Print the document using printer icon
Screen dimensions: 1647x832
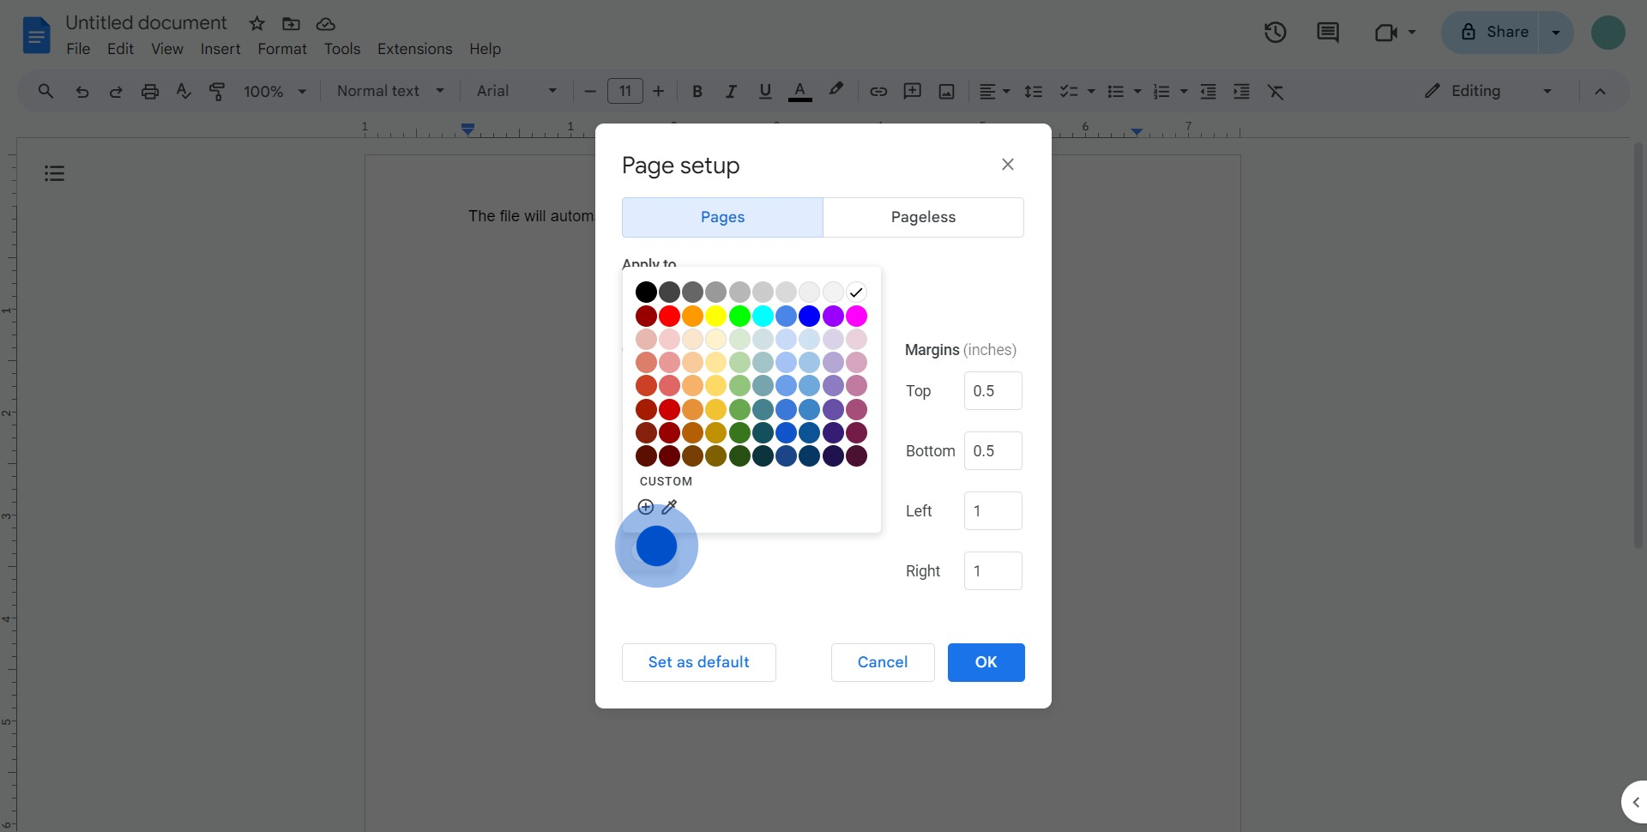pyautogui.click(x=150, y=91)
